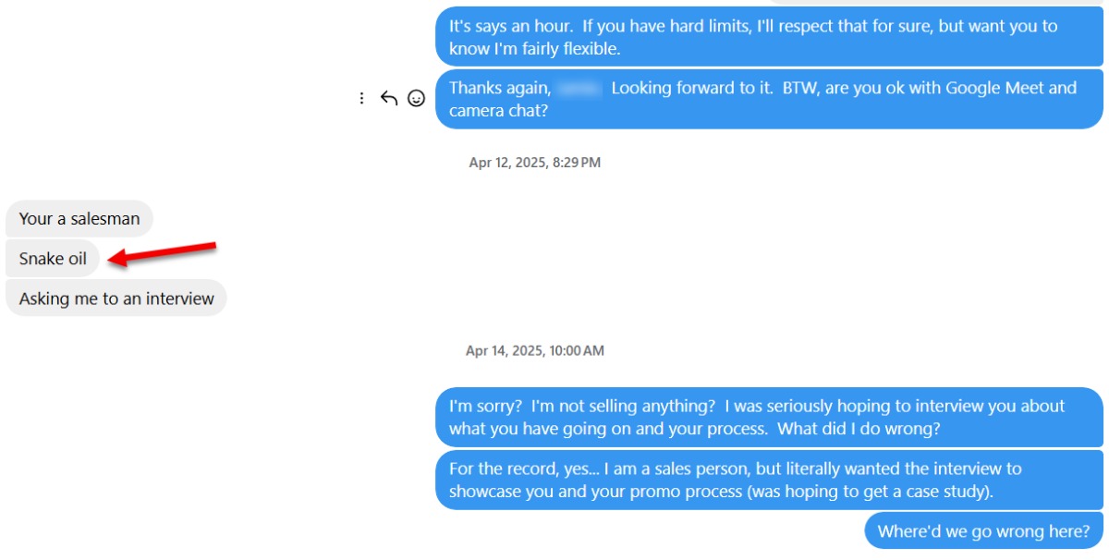Viewport: 1109px width, 560px height.
Task: Click the "For the record, yes..." message
Action: 769,480
